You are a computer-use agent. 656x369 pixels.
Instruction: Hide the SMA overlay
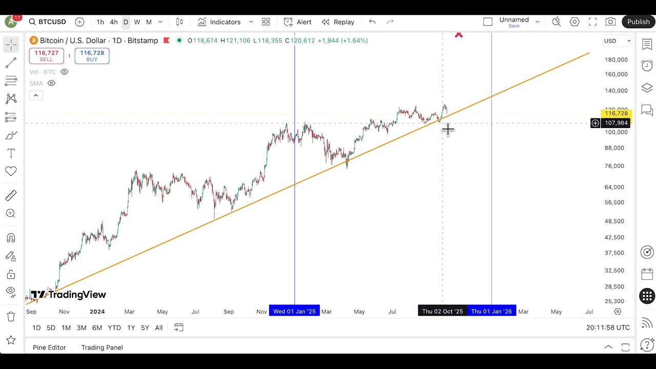click(x=51, y=83)
